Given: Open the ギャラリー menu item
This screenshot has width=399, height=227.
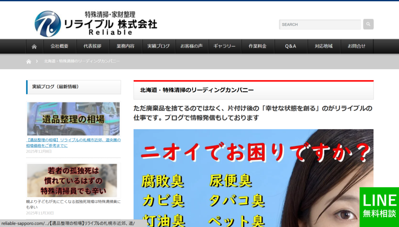Looking at the screenshot, I should coord(224,46).
